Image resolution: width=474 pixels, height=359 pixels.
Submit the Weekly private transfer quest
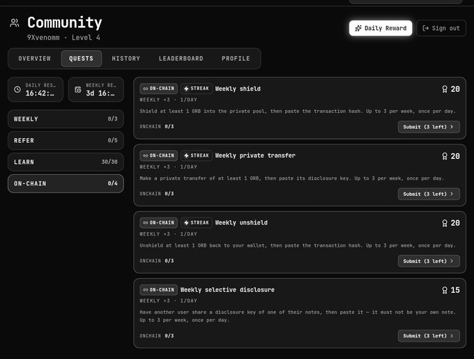[429, 194]
